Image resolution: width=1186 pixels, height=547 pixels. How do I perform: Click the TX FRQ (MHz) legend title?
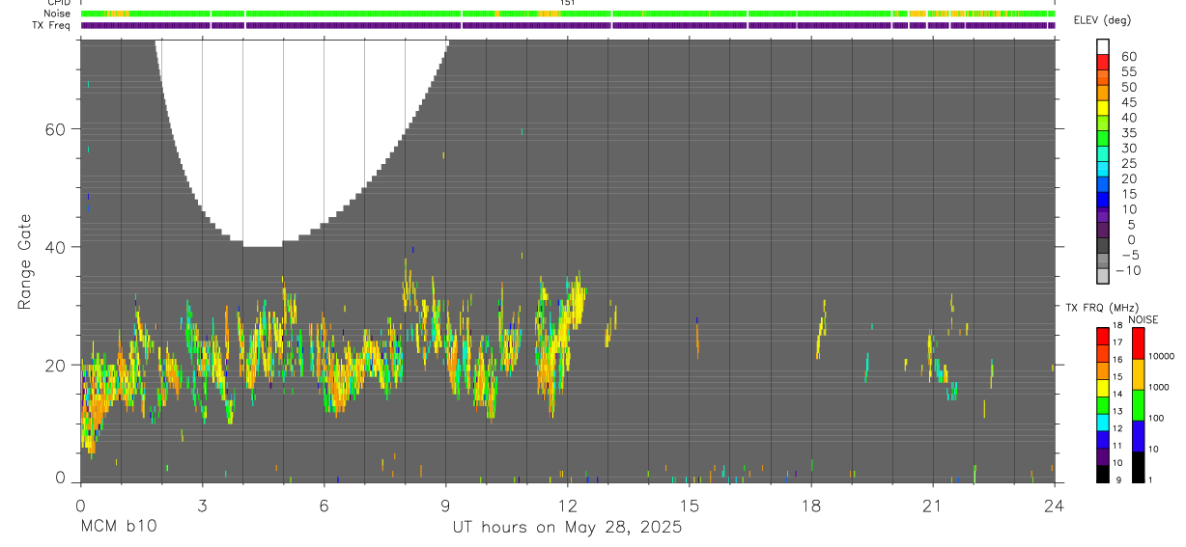point(1100,308)
